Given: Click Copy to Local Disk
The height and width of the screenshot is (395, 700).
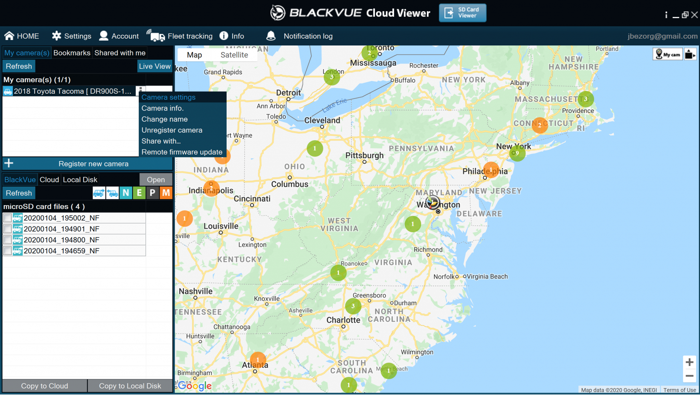Looking at the screenshot, I should point(130,386).
